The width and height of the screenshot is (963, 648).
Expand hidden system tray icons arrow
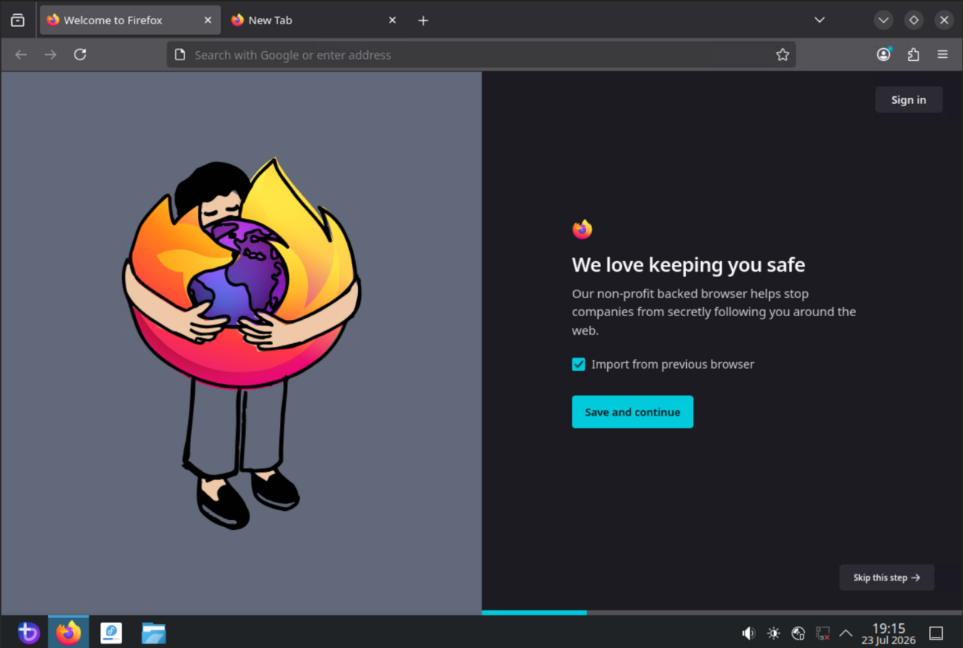coord(846,633)
